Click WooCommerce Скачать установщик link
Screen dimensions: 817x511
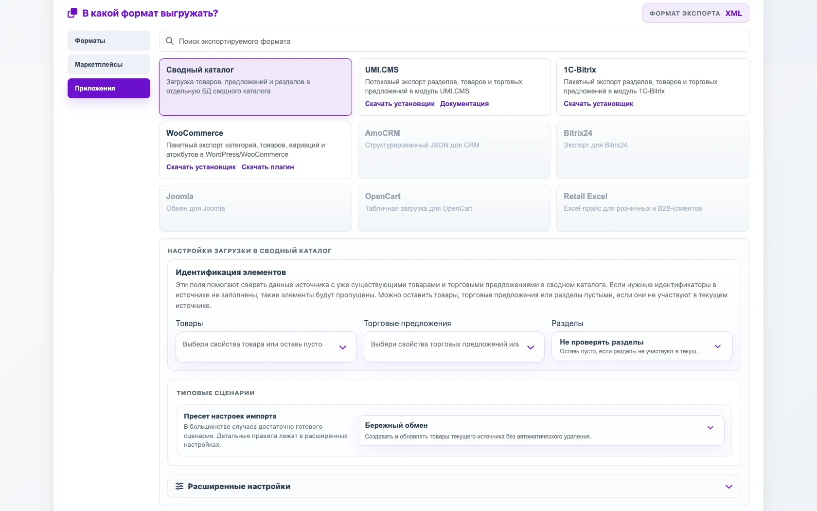pyautogui.click(x=201, y=167)
